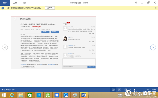Switch to Web Layout view icon
This screenshot has width=158, height=98.
coord(126,90)
